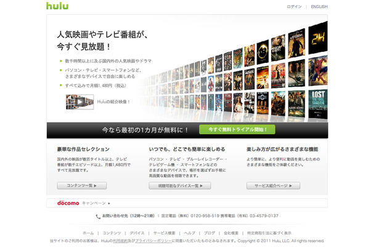Play the Hulu introduction video thumbnail
376x247 pixels.
pos(80,102)
